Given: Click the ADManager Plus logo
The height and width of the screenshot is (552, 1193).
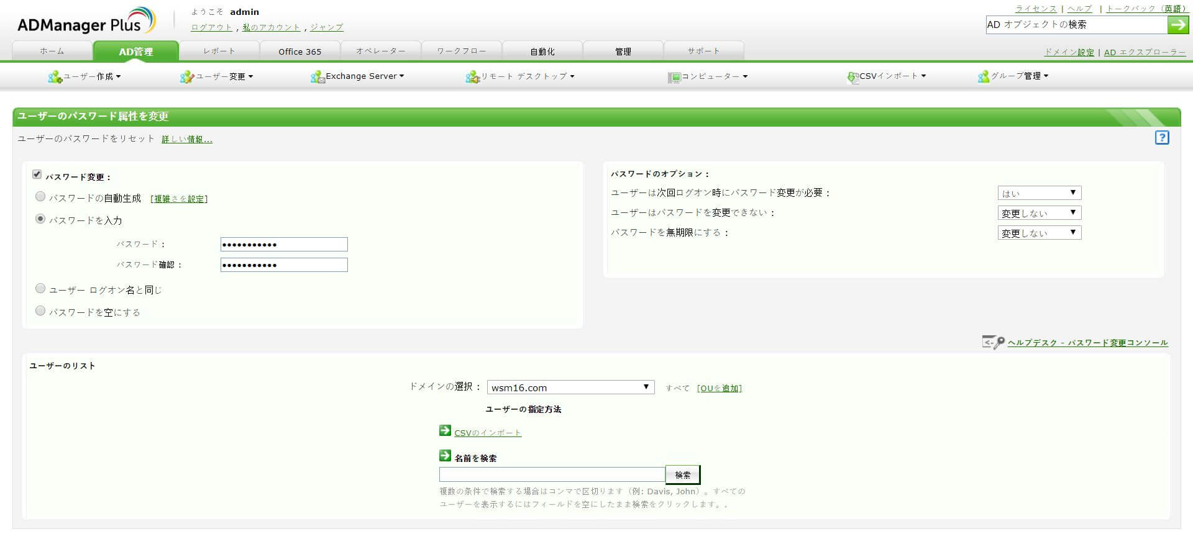Looking at the screenshot, I should [87, 22].
